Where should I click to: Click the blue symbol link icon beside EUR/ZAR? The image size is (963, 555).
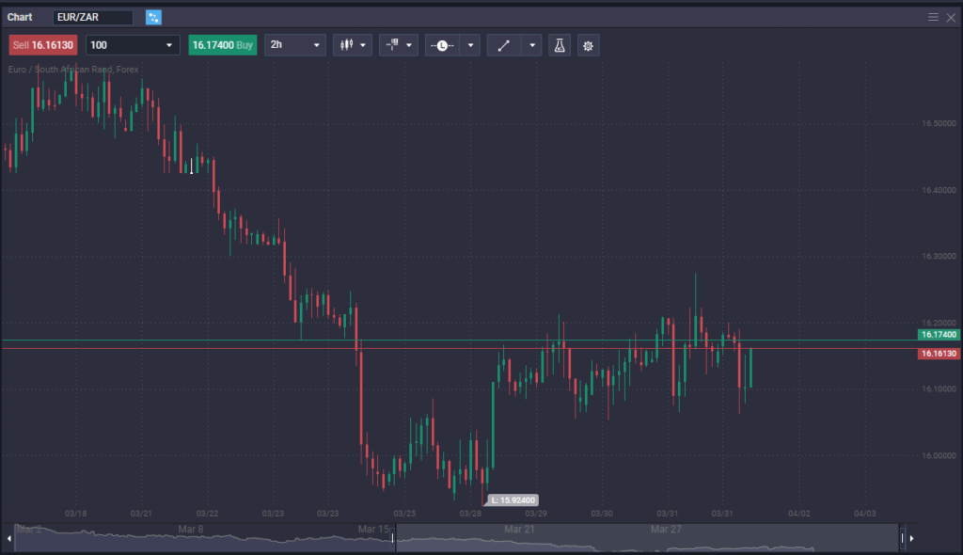point(152,17)
